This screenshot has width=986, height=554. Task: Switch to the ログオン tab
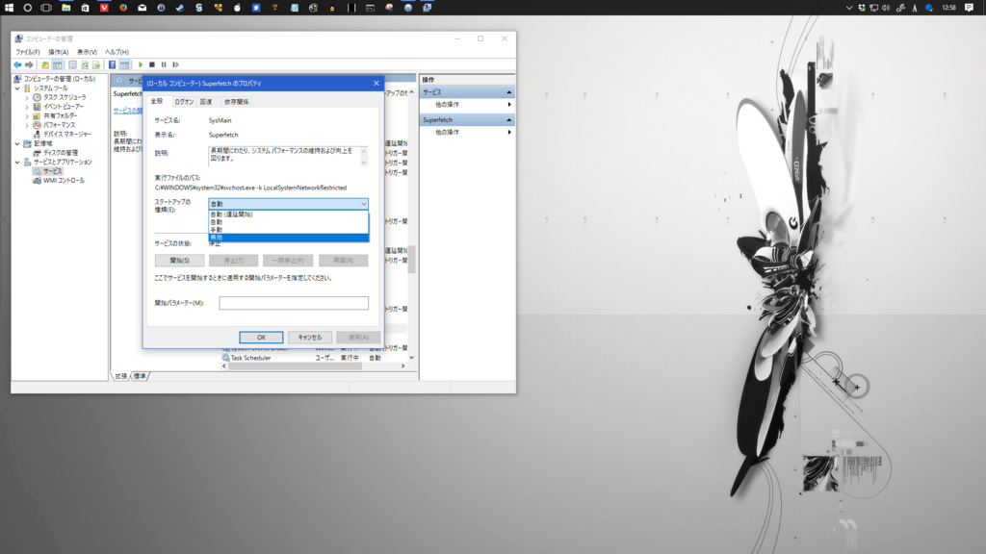184,102
